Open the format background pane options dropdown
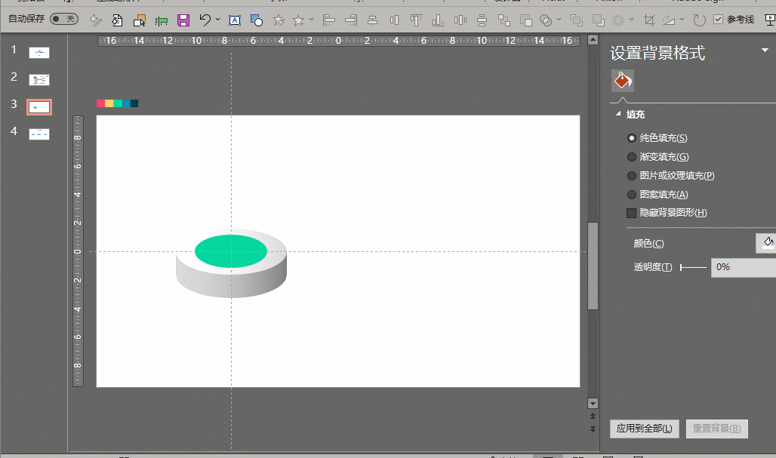 click(765, 51)
